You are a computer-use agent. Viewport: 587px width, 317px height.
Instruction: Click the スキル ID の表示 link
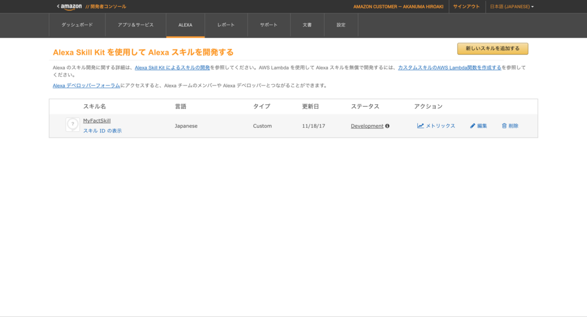(102, 131)
